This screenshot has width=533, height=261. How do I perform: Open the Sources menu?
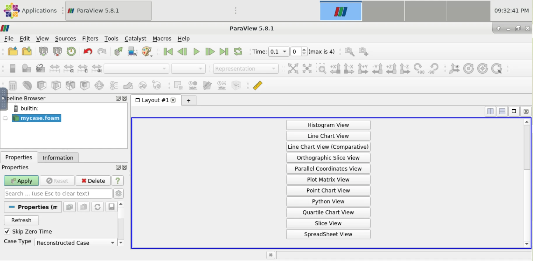point(65,38)
